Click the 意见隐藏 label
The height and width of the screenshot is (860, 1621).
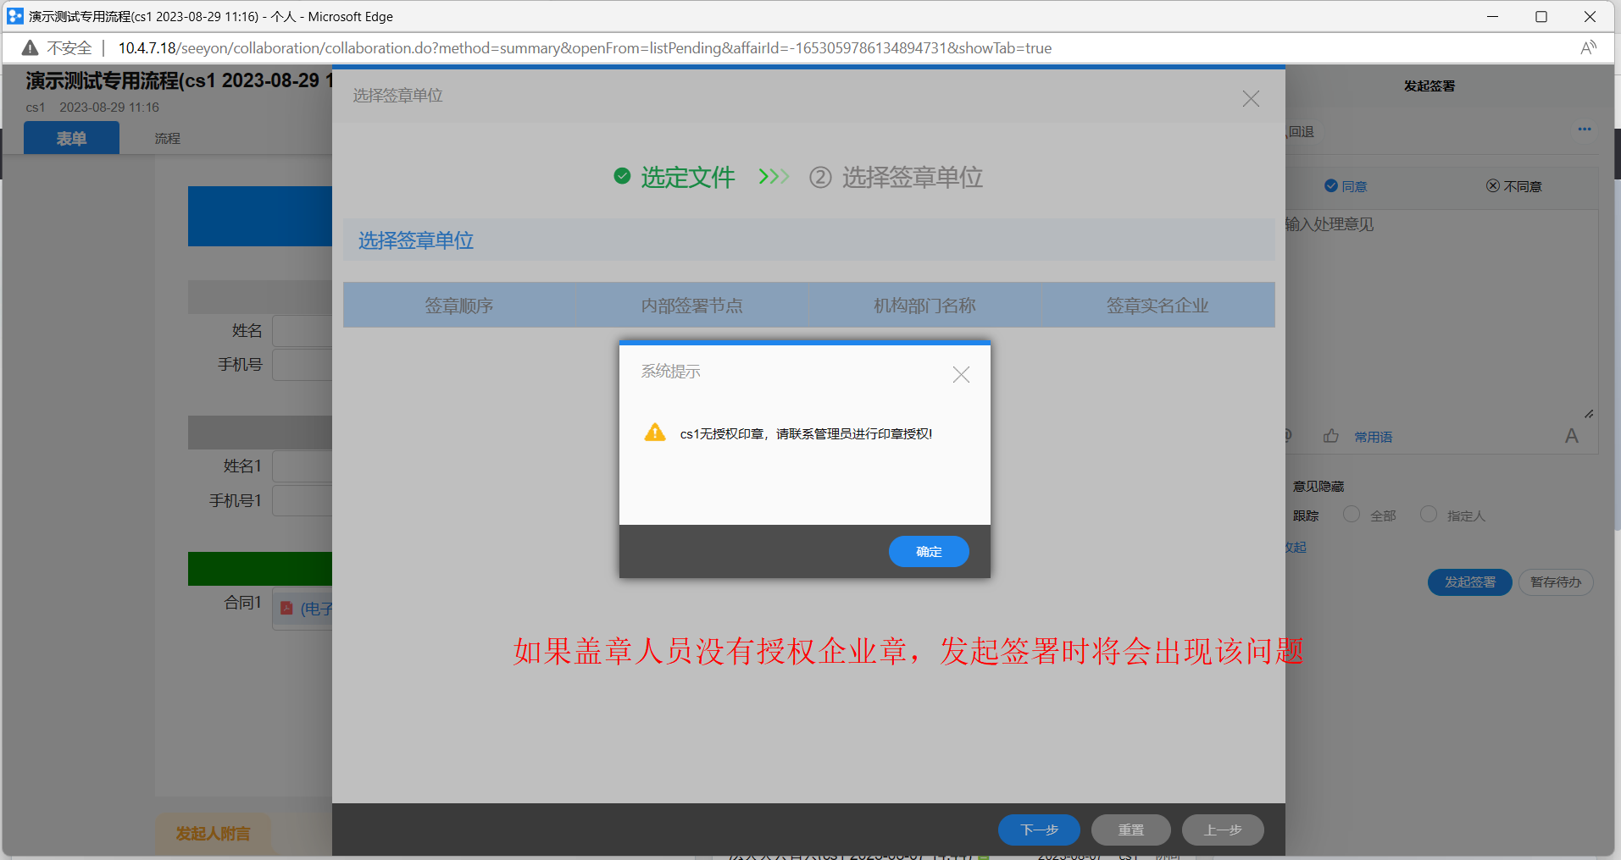point(1318,487)
